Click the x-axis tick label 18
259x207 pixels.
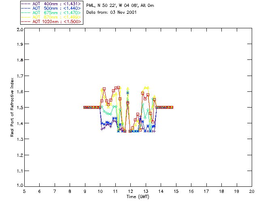click(221, 191)
